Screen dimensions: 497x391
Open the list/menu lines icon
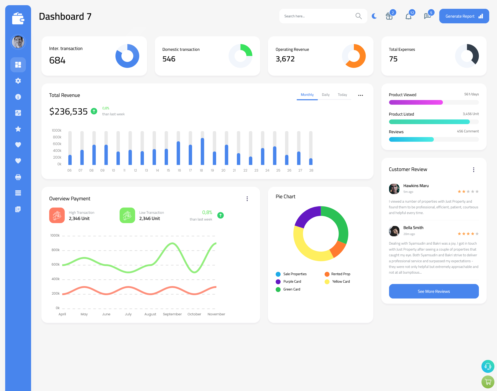point(18,193)
